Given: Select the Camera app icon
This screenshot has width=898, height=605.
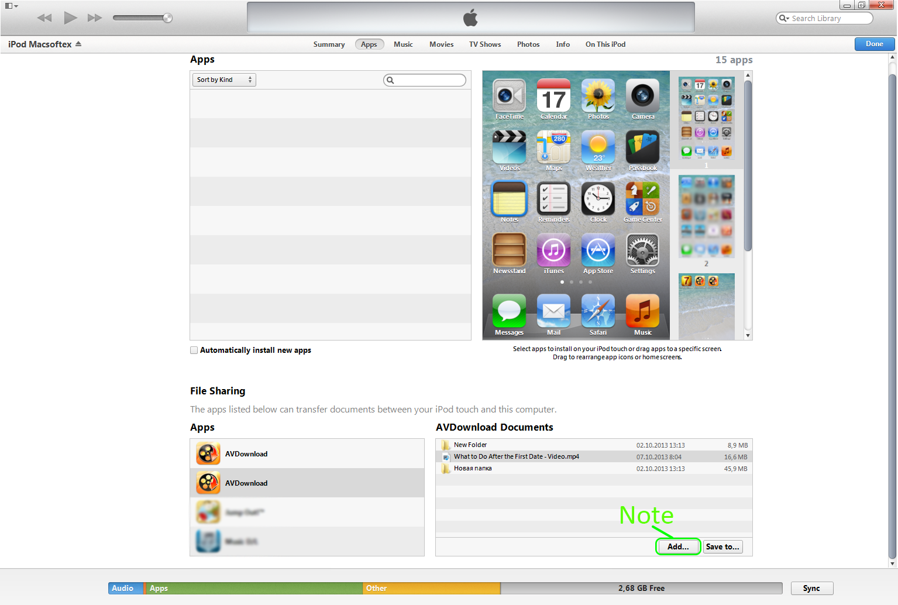Looking at the screenshot, I should [x=642, y=95].
